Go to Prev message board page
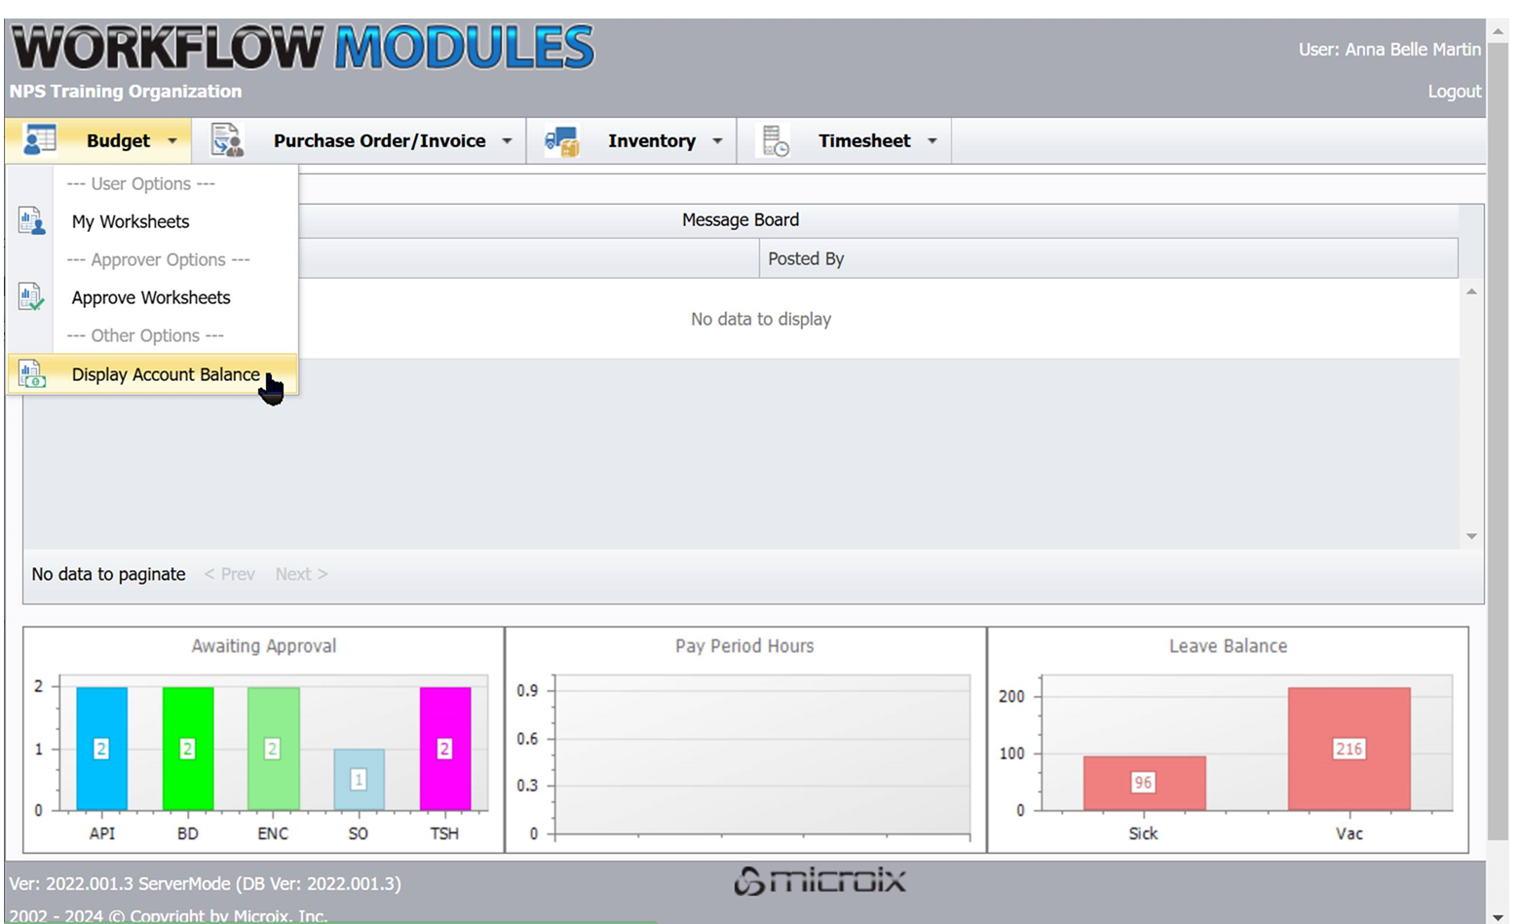 [x=230, y=574]
